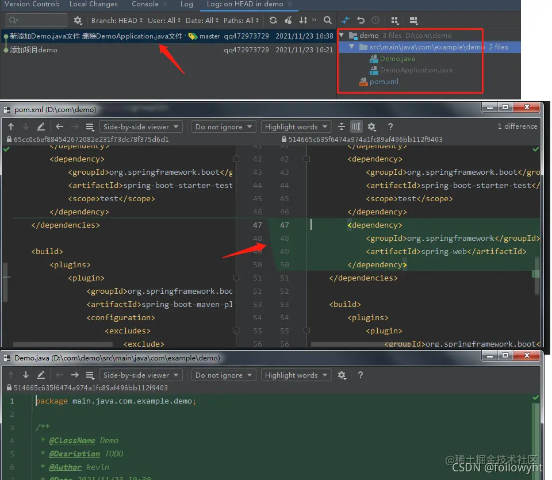Click the left horizontal scrollbar in pom.xml diff
Viewport: 552px width, 480px height.
63,344
